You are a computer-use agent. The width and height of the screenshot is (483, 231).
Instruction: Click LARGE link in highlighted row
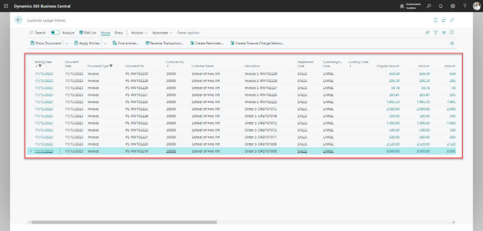(328, 151)
